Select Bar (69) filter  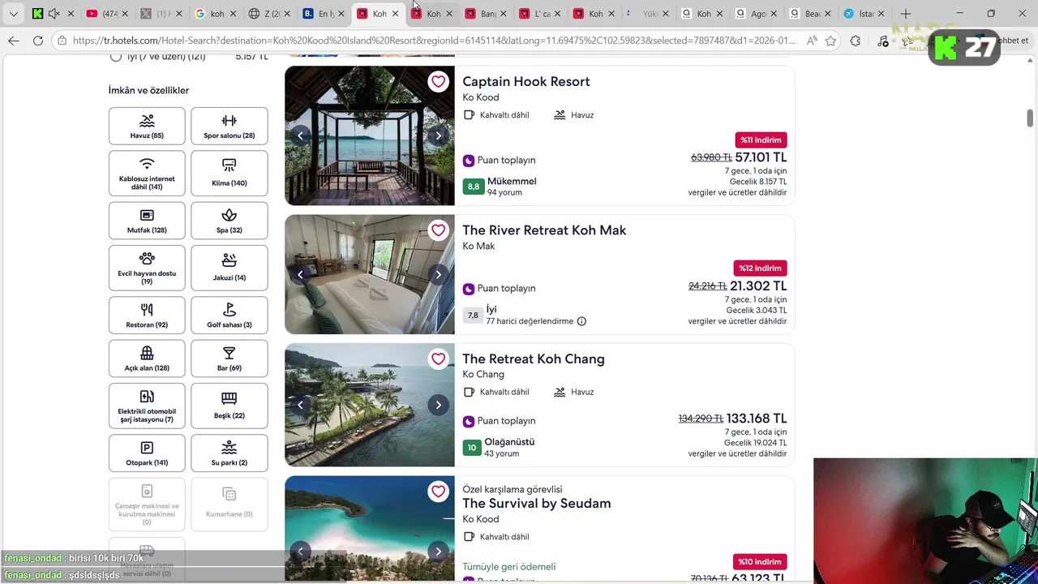point(229,359)
